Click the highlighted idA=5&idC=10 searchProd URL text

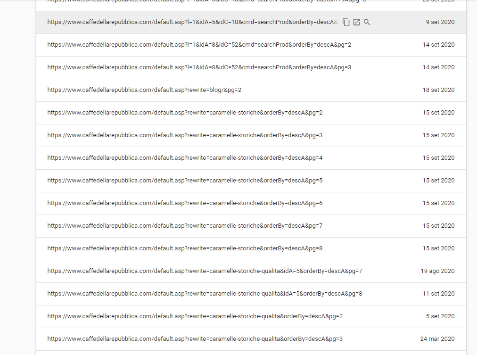pos(193,22)
